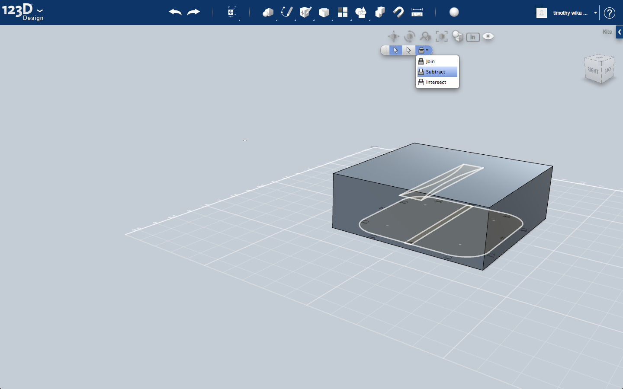The image size is (623, 389).
Task: Open the Material sphere tool
Action: click(x=454, y=12)
